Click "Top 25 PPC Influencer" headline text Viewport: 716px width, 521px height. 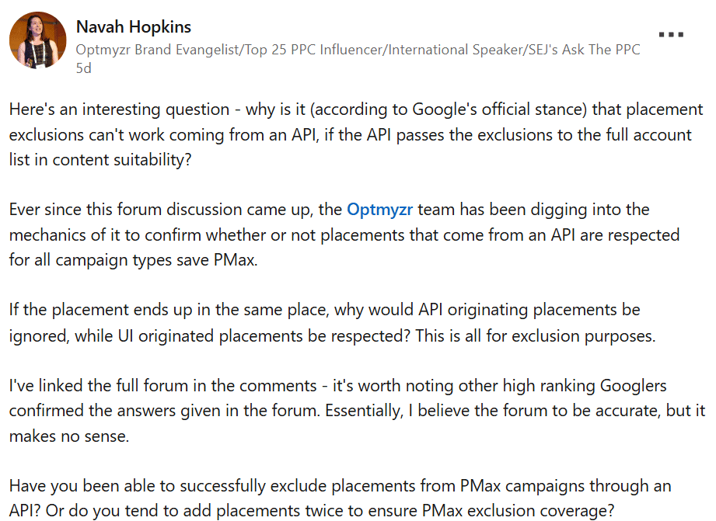[x=315, y=50]
